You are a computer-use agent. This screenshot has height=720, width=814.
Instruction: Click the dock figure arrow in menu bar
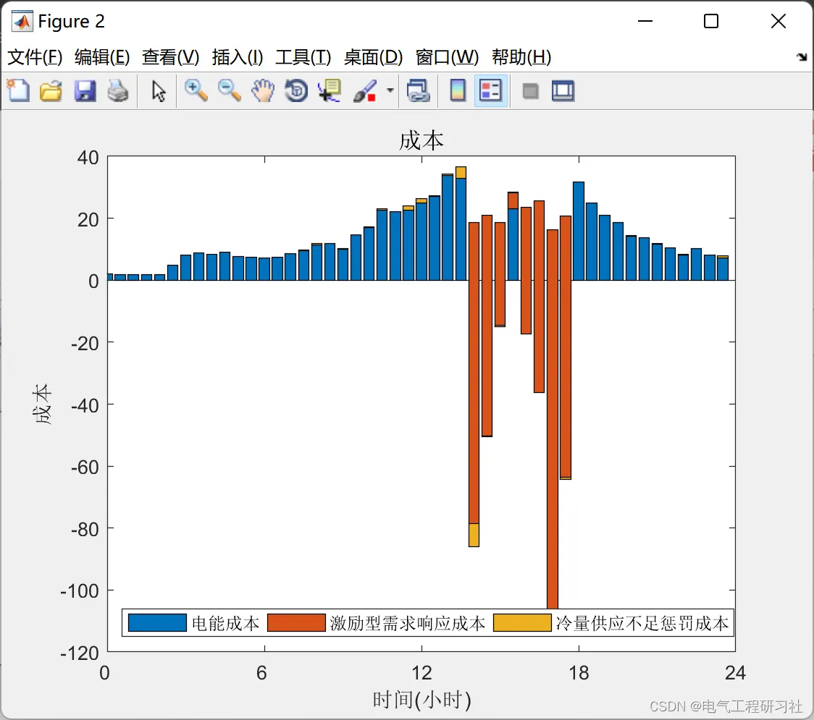(x=802, y=57)
